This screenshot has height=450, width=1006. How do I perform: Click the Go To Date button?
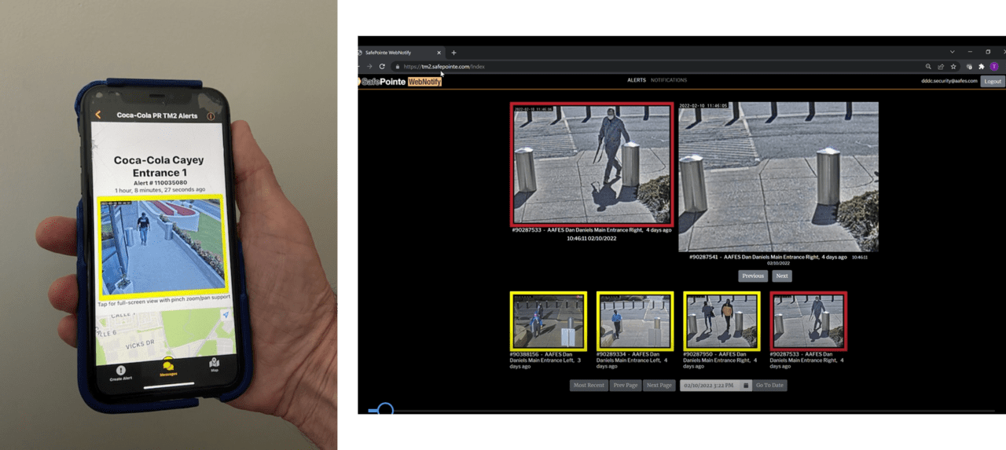pyautogui.click(x=769, y=385)
